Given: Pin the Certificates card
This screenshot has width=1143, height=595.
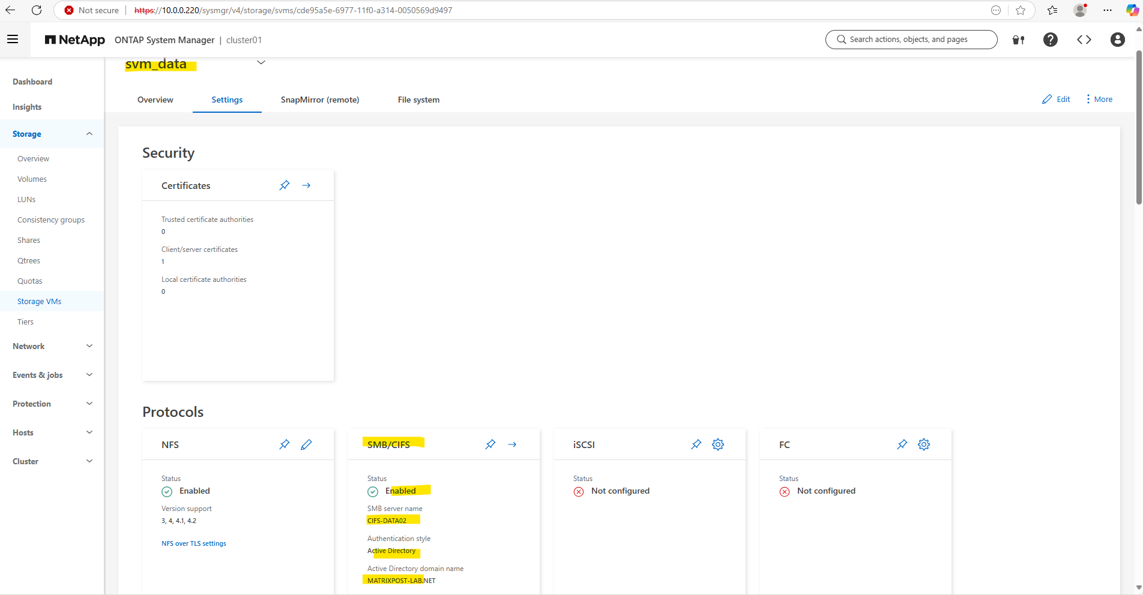Looking at the screenshot, I should 285,185.
